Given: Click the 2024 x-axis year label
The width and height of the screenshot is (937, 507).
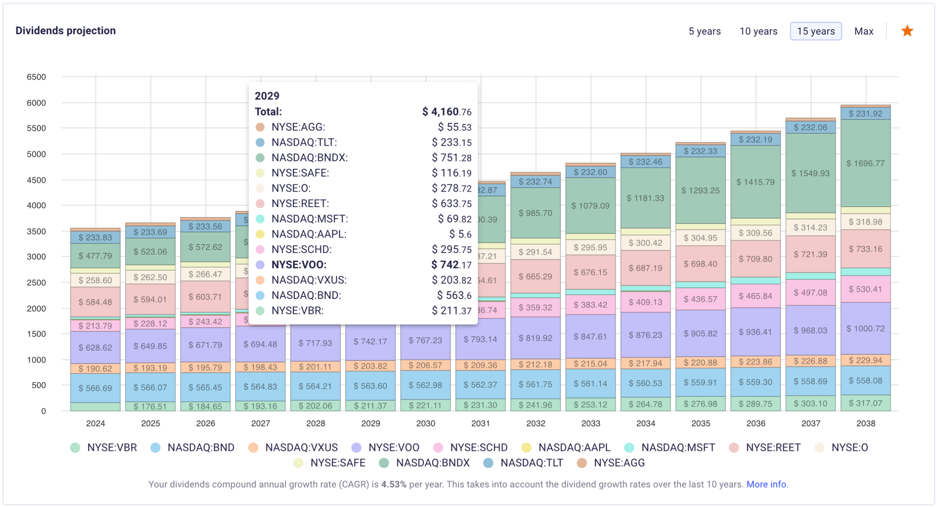Looking at the screenshot, I should click(95, 423).
